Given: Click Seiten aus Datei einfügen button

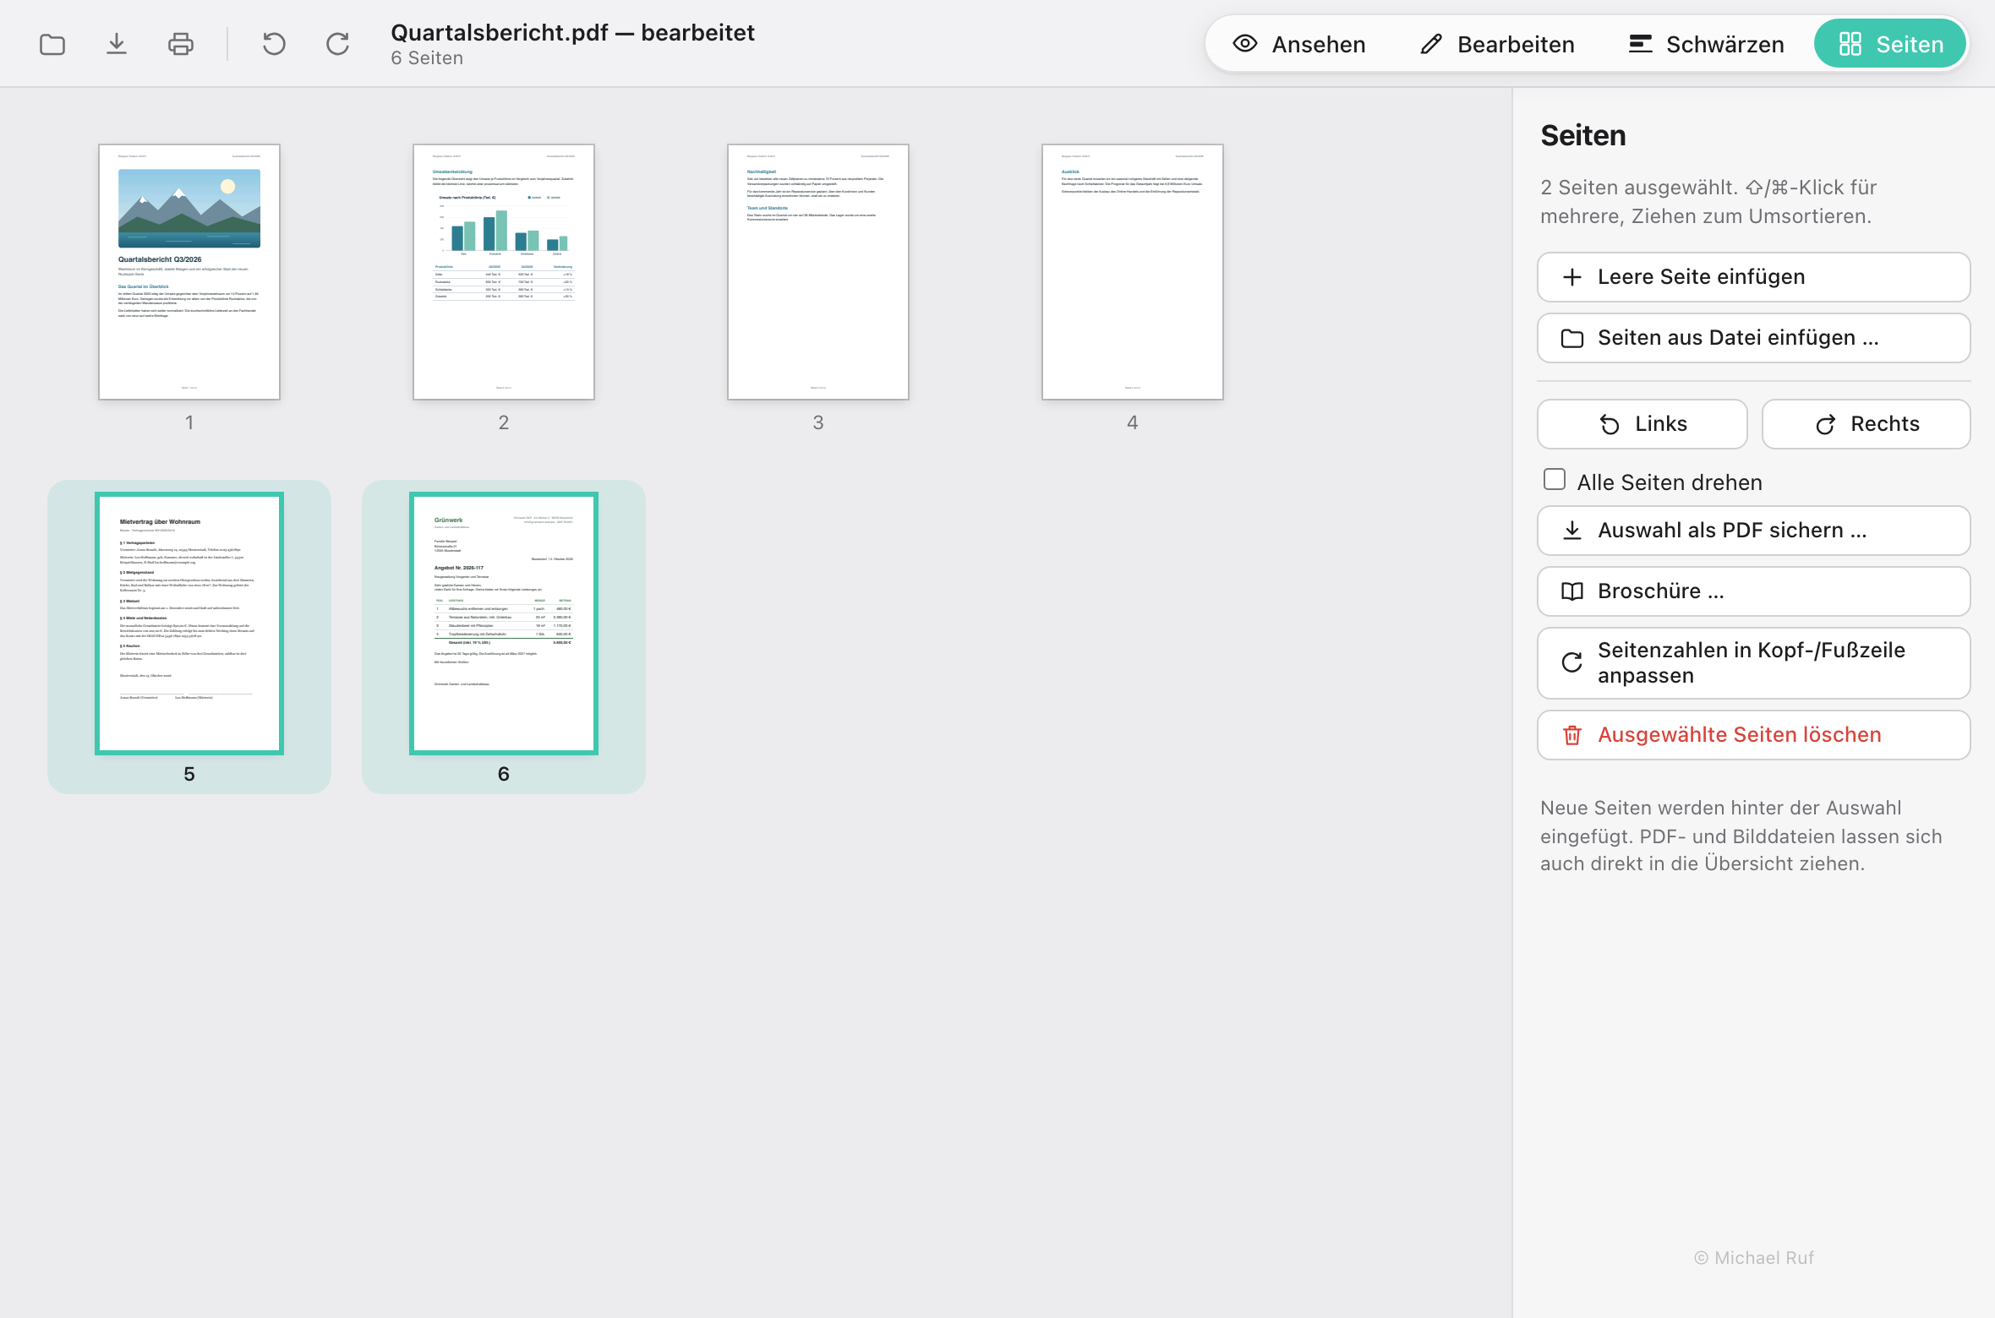Looking at the screenshot, I should 1753,338.
